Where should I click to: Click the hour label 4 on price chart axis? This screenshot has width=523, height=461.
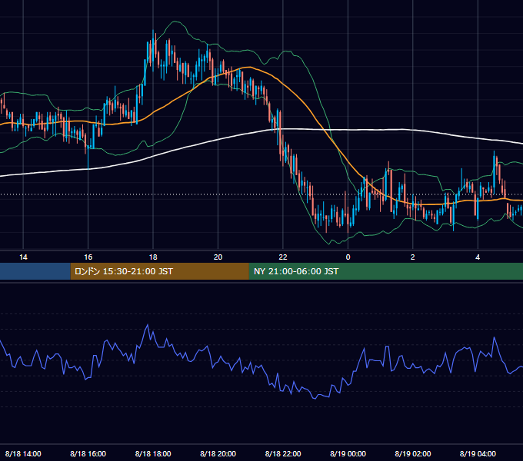click(x=478, y=257)
